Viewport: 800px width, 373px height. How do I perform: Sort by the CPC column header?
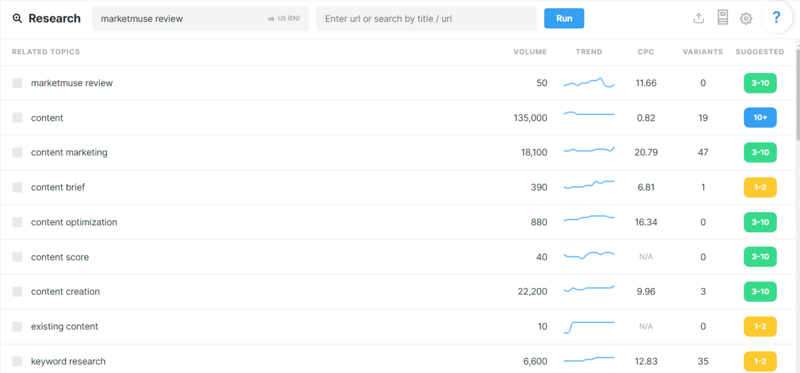645,52
